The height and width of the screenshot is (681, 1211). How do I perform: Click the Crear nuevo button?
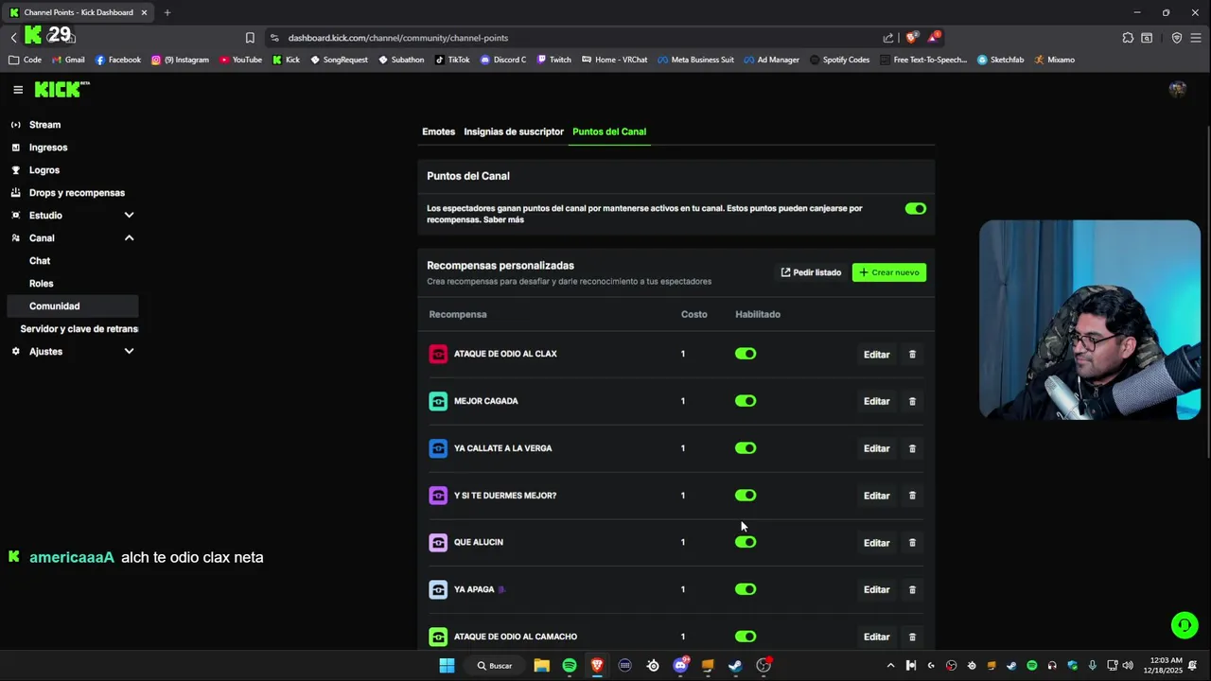(x=888, y=272)
